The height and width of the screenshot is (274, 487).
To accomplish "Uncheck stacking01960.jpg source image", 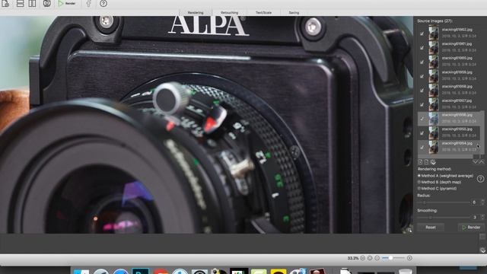I will (422, 62).
